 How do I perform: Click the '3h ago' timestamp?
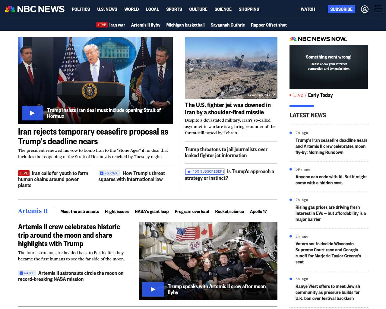pyautogui.click(x=302, y=279)
